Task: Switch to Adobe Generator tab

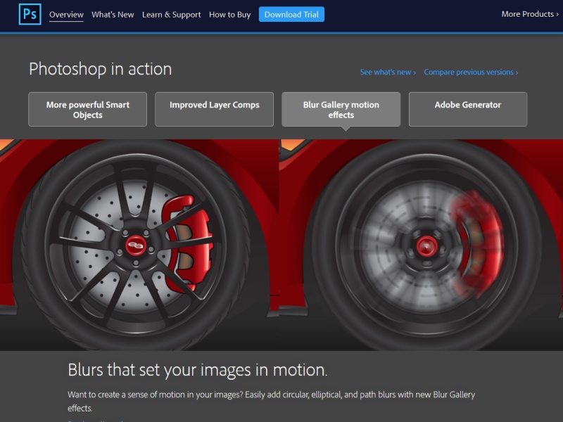Action: click(468, 110)
